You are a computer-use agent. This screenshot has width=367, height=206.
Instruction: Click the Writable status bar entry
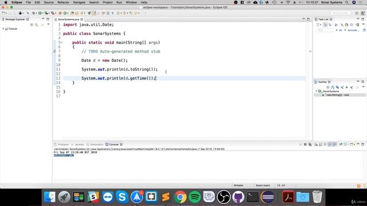pos(239,185)
